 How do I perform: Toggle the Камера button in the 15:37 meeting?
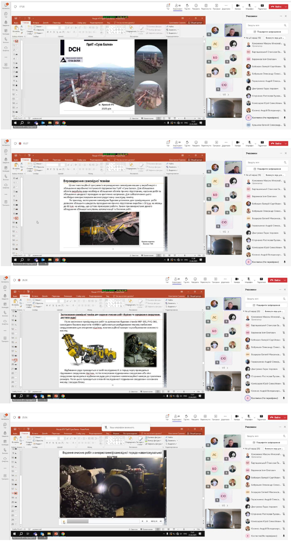coord(238,143)
